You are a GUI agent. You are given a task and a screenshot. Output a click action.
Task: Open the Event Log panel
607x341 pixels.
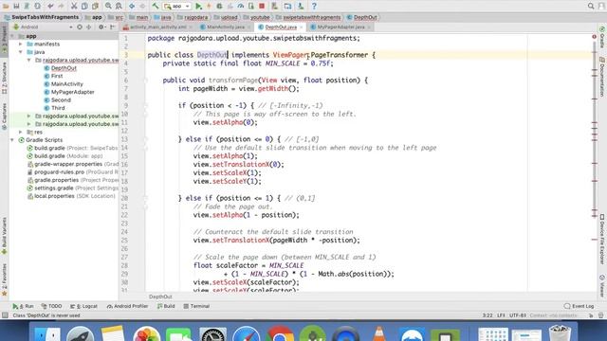[579, 306]
